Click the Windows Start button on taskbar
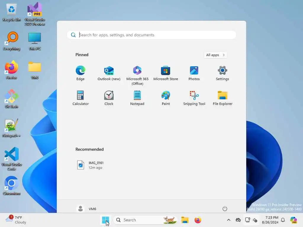This screenshot has width=303, height=227. coord(106,220)
